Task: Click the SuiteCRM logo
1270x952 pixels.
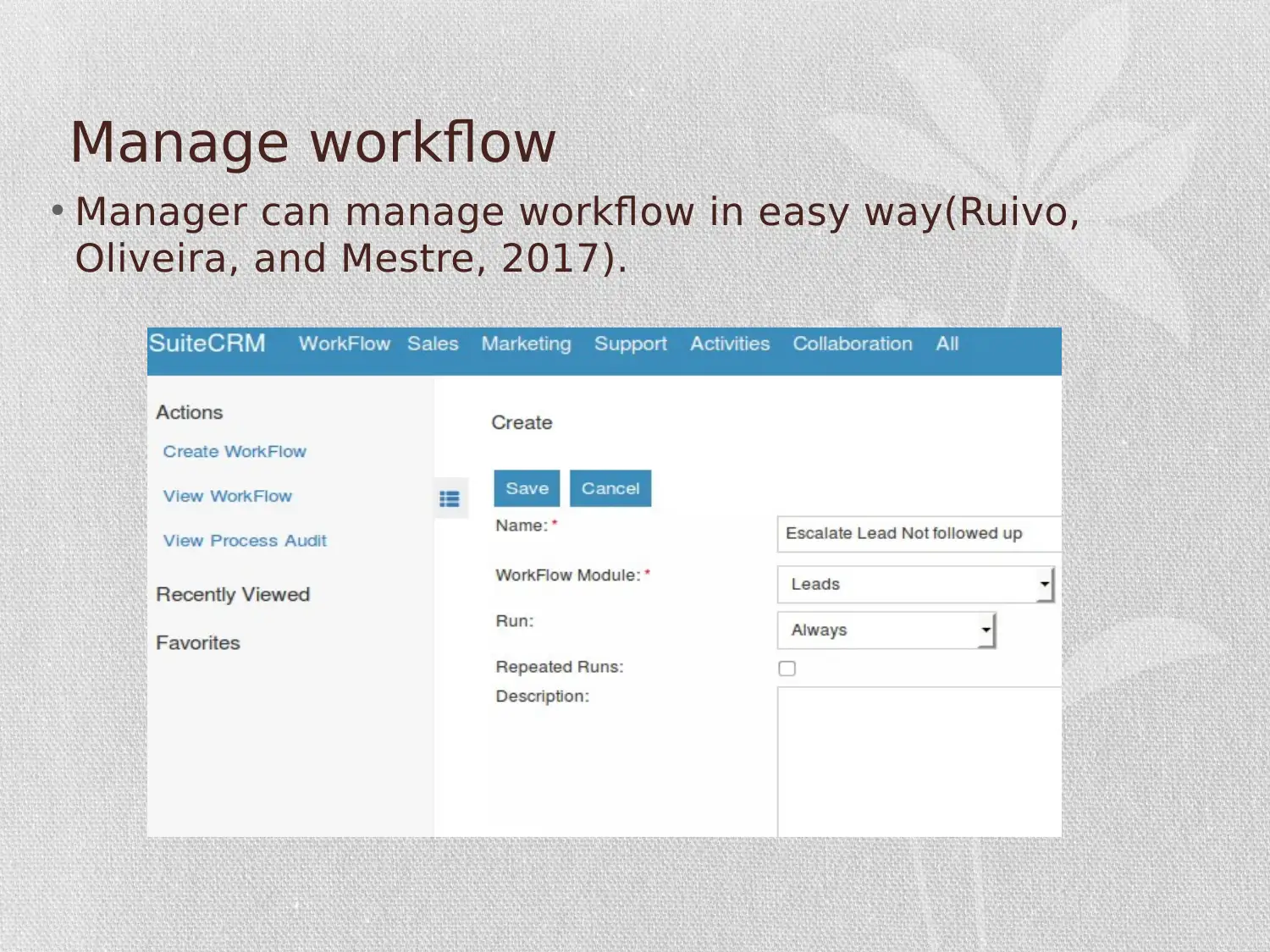Action: [207, 344]
